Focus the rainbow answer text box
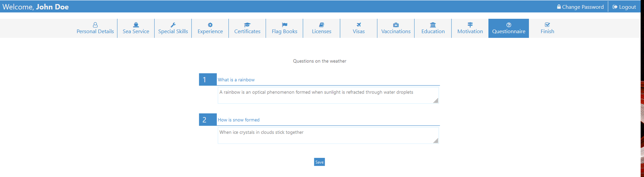Viewport: 644px width, 177px height. [328, 96]
